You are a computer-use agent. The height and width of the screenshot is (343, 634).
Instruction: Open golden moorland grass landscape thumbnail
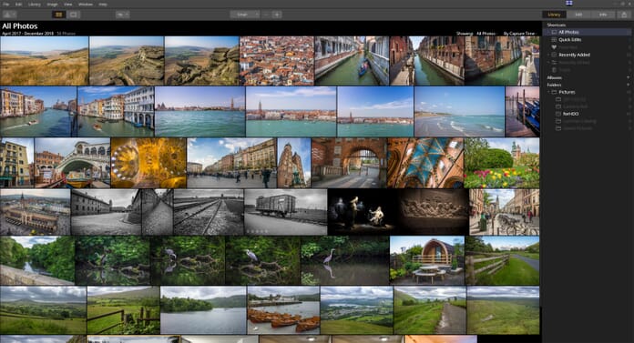(44, 61)
